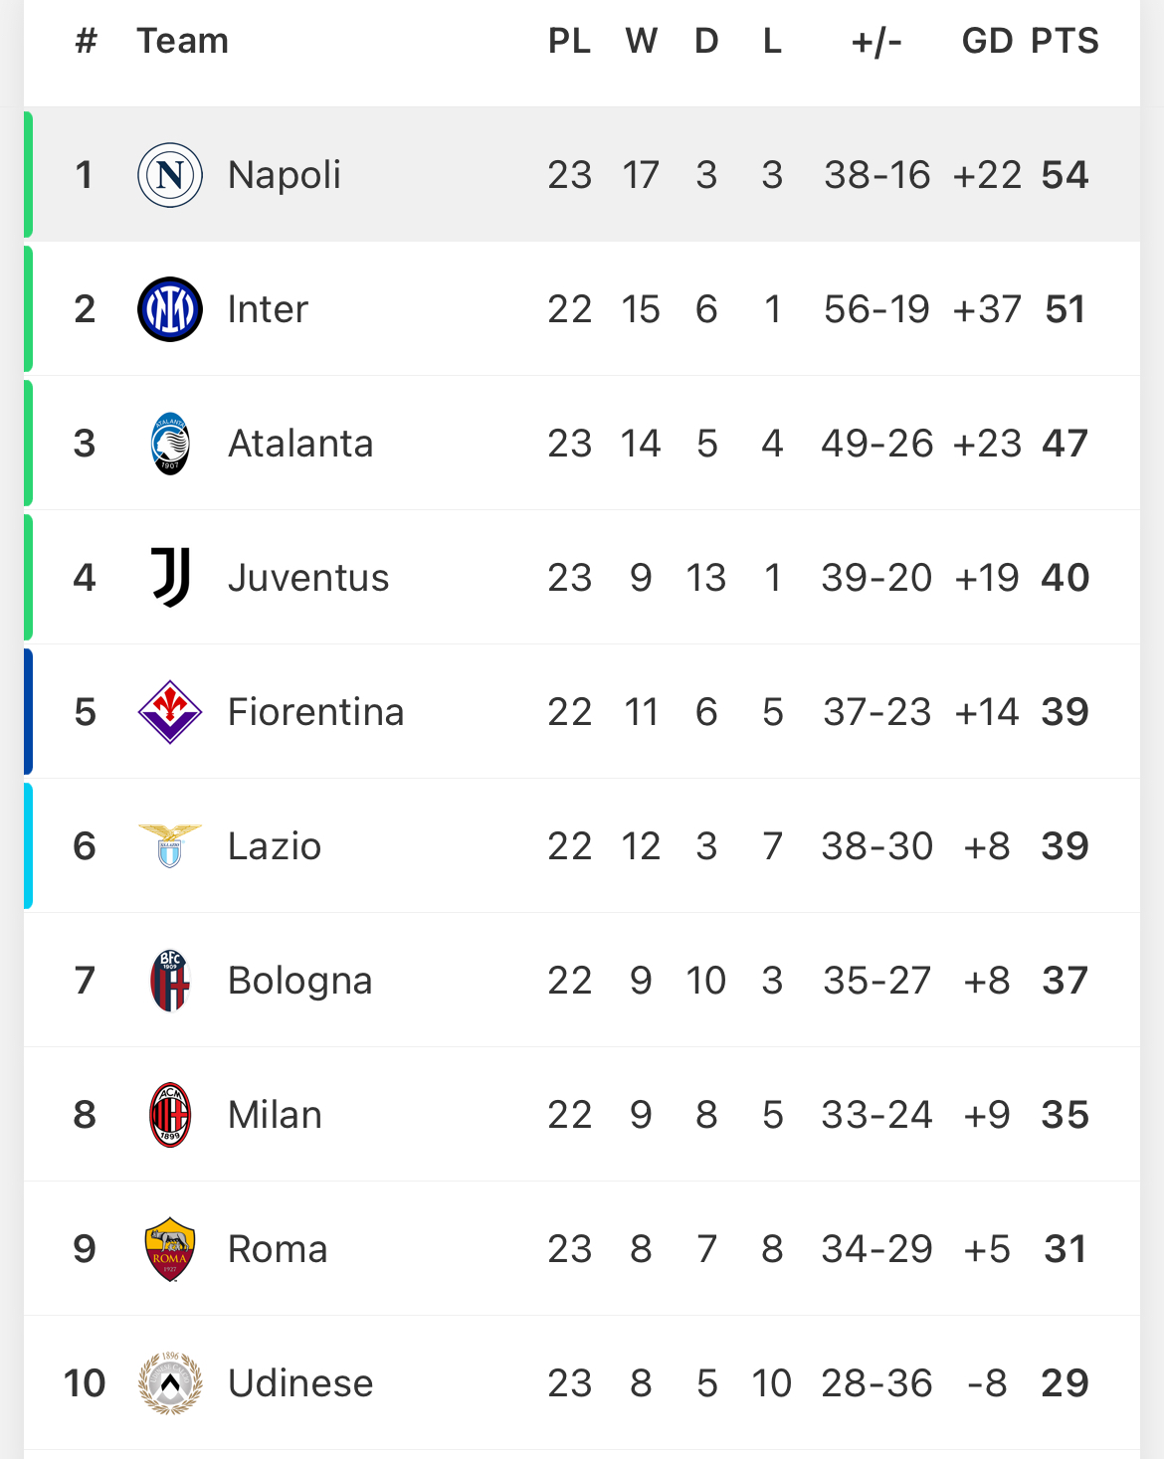The width and height of the screenshot is (1164, 1459).
Task: Open the Juventus team name link
Action: click(308, 578)
